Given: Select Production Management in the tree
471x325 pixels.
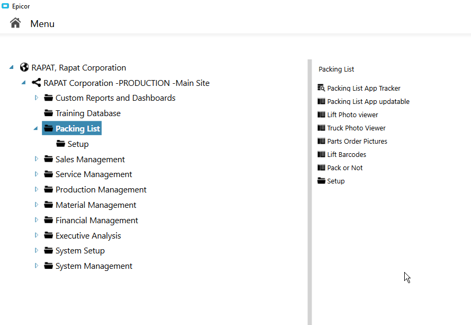Looking at the screenshot, I should [101, 190].
